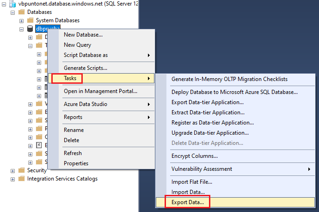Screen dimensions: 319x212
Task: Select Generate In-Memory OLTP Migration Checklists
Action: click(x=235, y=79)
